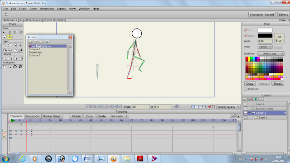Open Internet Explorer from the taskbar

point(22,159)
